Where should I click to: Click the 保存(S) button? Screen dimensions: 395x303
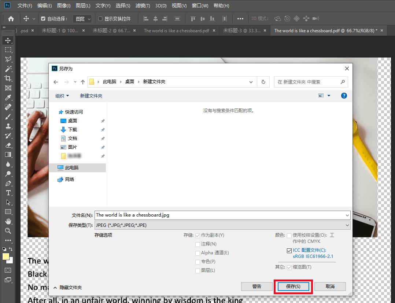[293, 286]
